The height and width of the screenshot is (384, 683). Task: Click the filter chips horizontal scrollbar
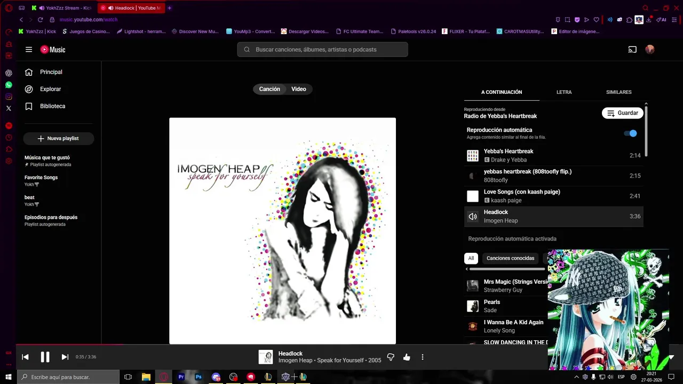click(507, 269)
